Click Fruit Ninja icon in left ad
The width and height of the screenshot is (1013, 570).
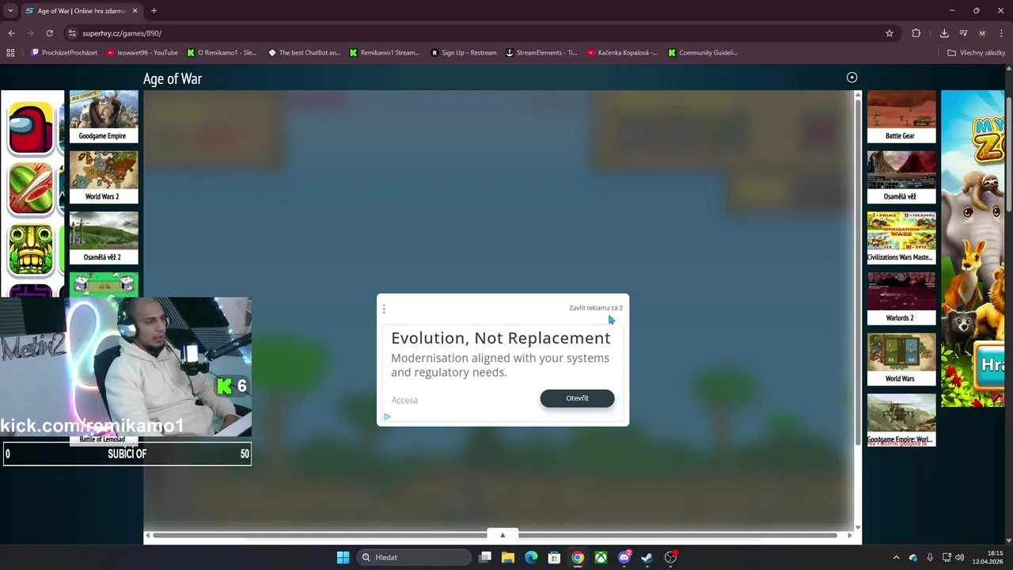pyautogui.click(x=31, y=188)
